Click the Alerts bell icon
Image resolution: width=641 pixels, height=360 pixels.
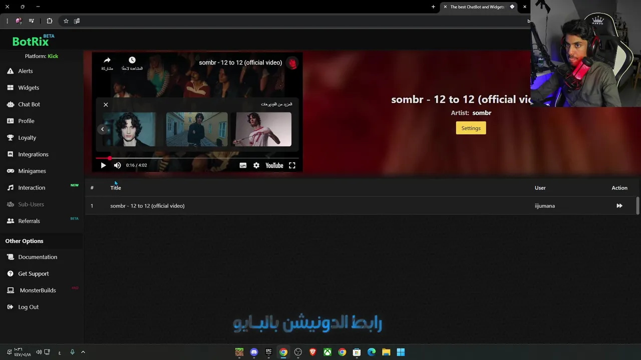(10, 71)
